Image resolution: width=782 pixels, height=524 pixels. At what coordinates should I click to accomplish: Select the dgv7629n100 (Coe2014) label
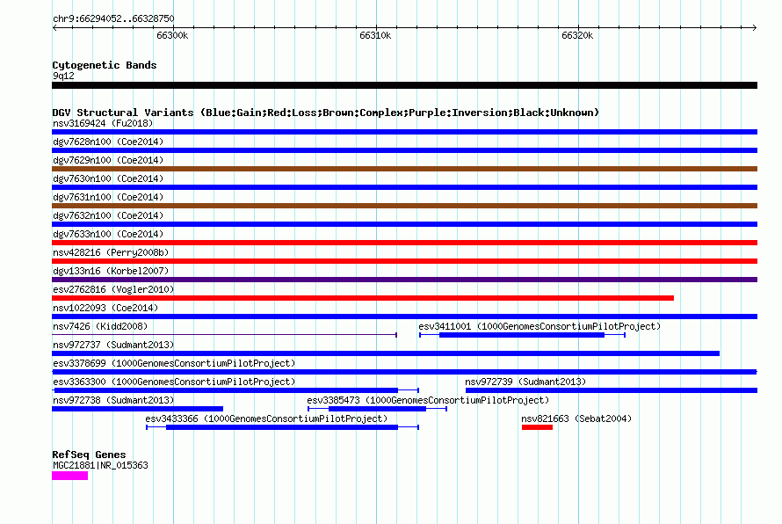(108, 160)
